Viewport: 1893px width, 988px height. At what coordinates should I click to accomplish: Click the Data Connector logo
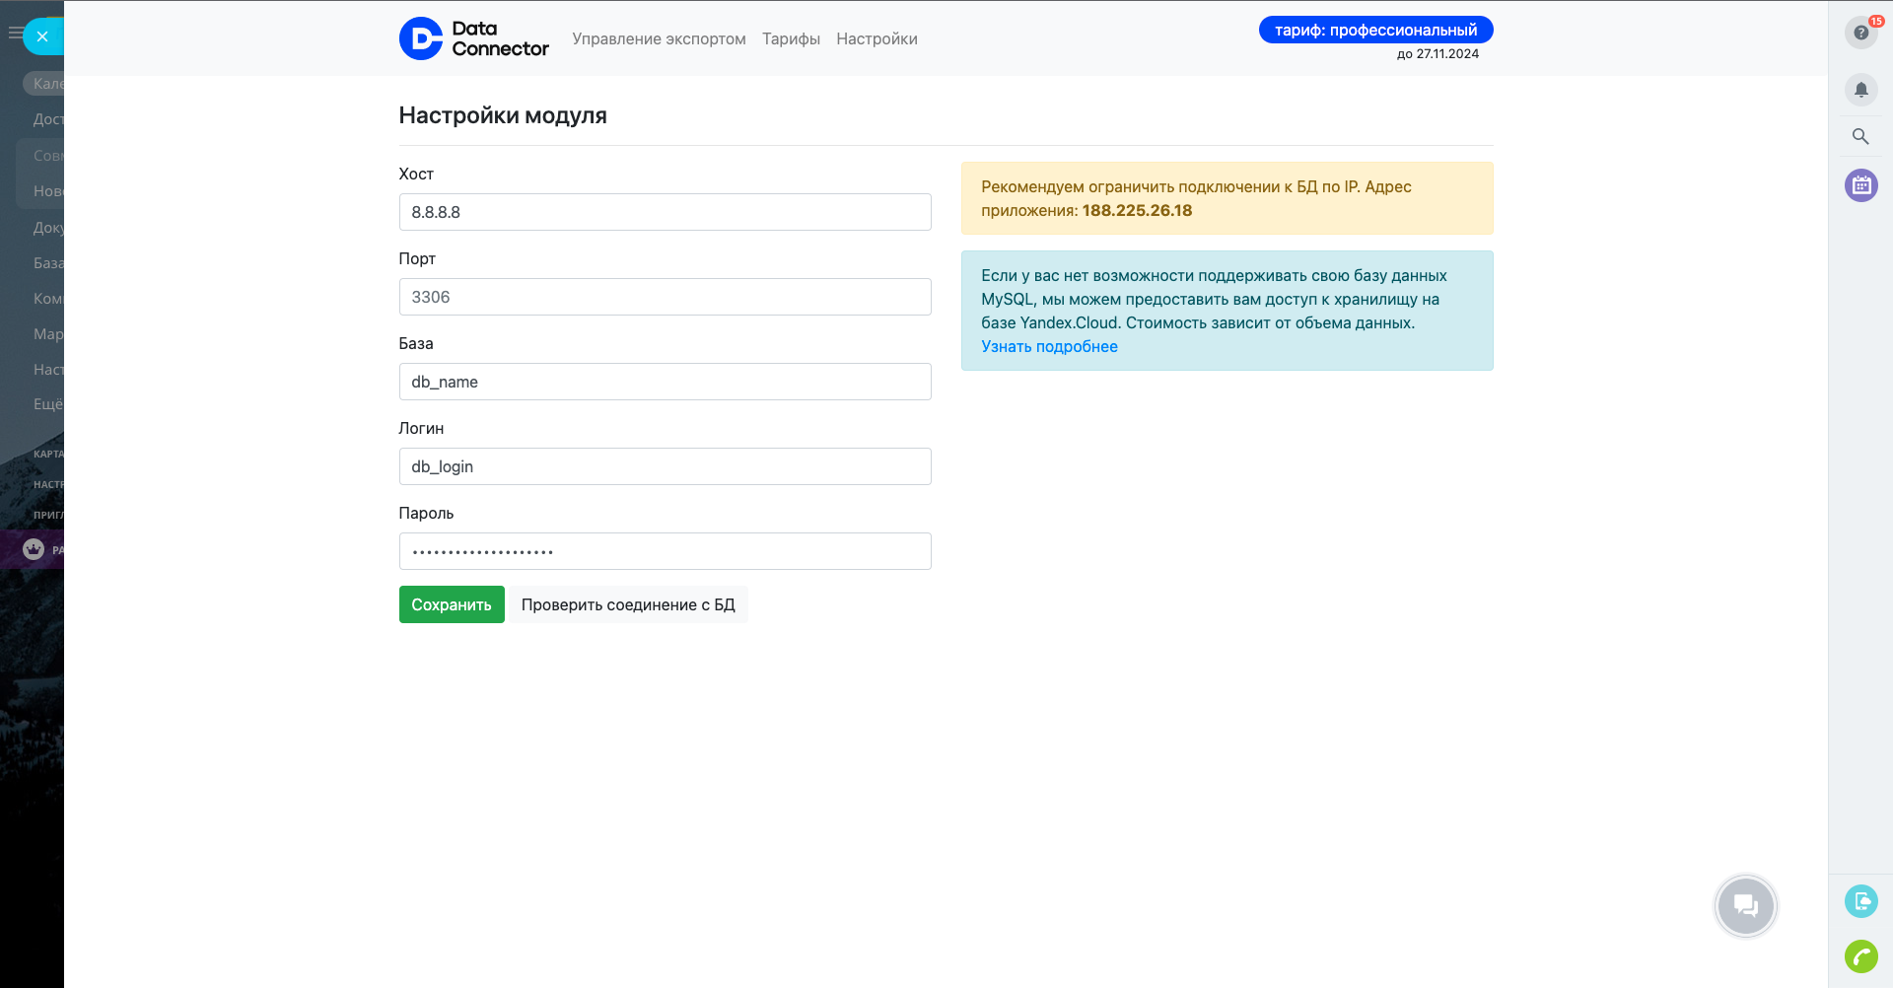[x=473, y=38]
